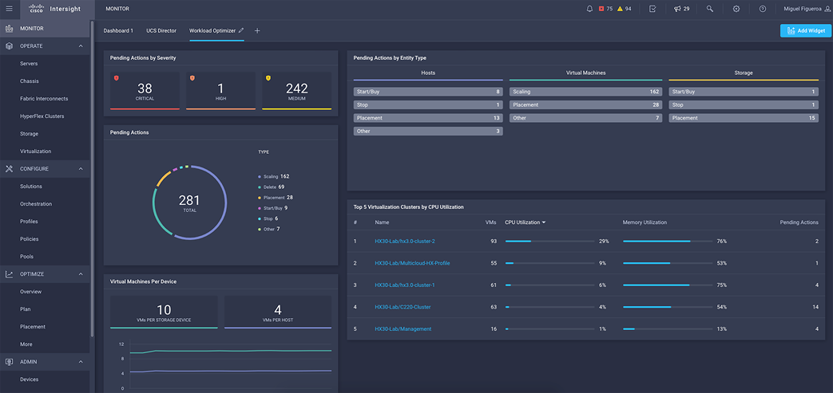Collapse the Operate section
Screen dimensions: 833x393
coord(81,46)
